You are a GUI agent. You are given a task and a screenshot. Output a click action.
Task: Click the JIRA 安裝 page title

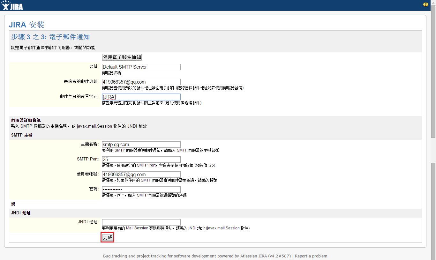[x=26, y=25]
